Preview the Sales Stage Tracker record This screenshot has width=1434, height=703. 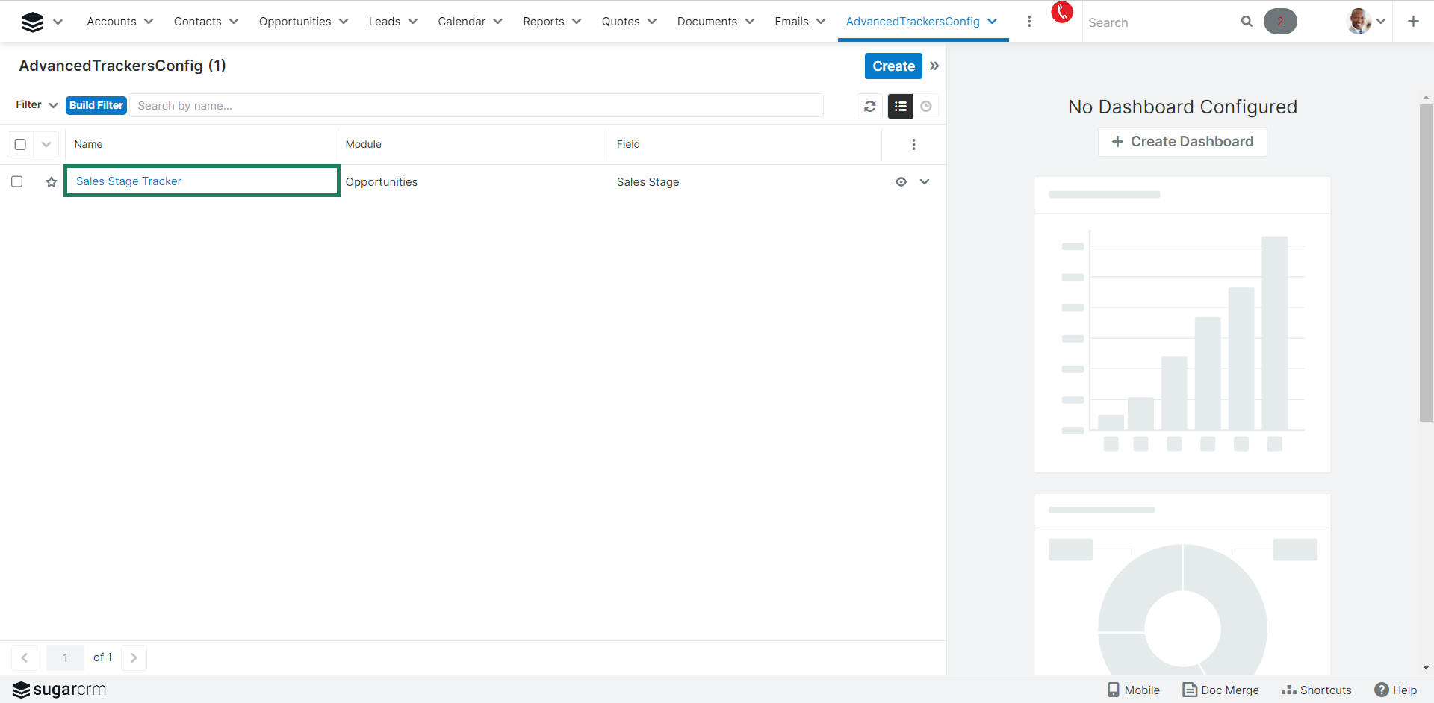point(901,182)
